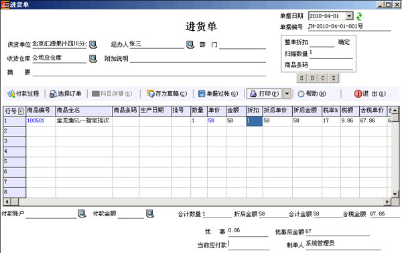This screenshot has width=402, height=253.
Task: Click the 付款账户 input field
Action: tap(52, 214)
